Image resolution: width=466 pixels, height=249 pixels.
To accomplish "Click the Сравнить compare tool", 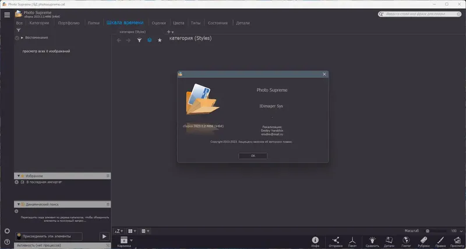I will pyautogui.click(x=372, y=241).
